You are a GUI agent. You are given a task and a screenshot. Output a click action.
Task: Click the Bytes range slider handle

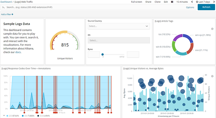click(103, 54)
